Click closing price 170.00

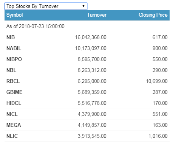(160, 103)
